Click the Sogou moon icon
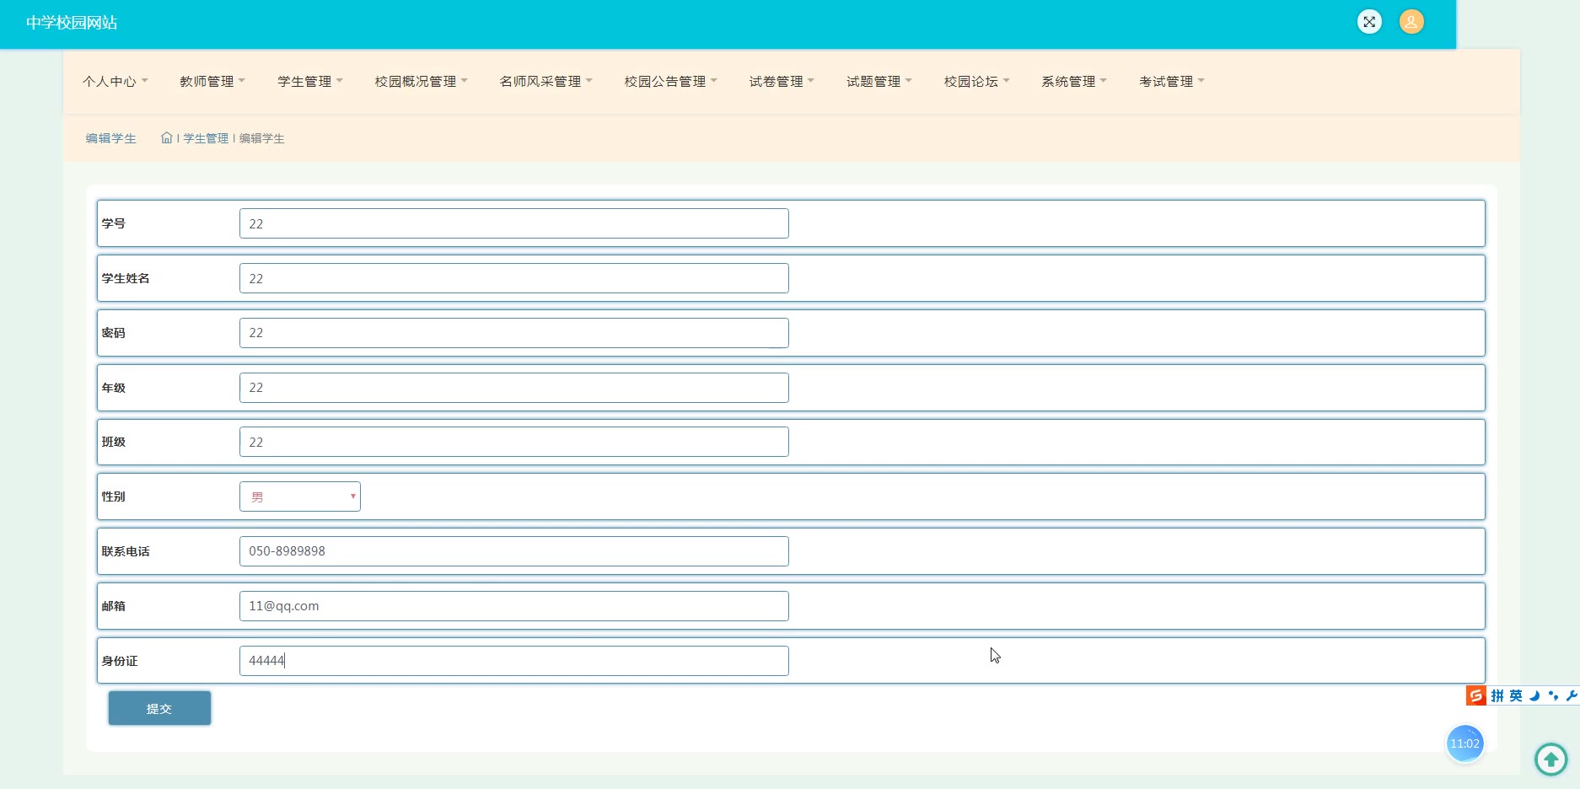 [x=1534, y=695]
